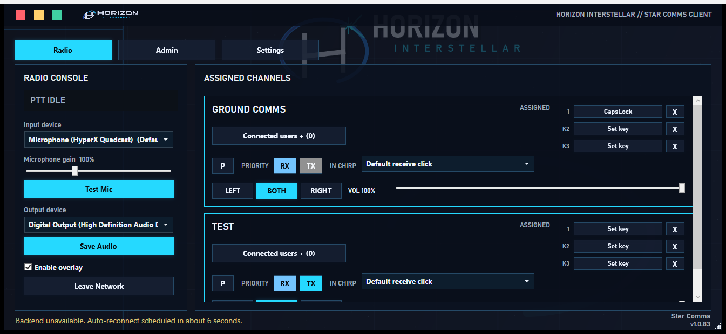
Task: Set K2 key for Ground Comms
Action: [618, 129]
